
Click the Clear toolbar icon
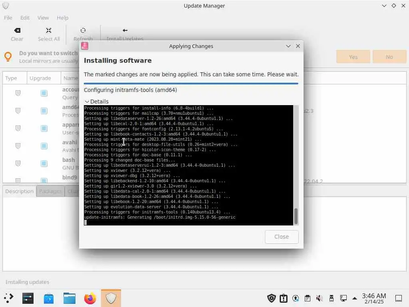click(17, 30)
